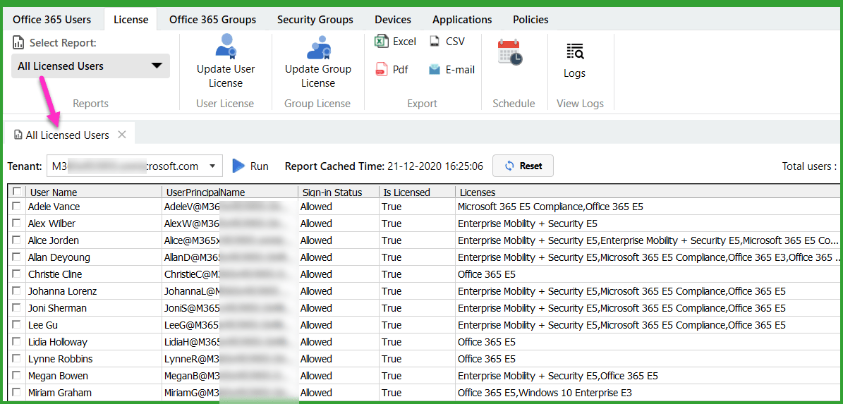Send report by E-mail

pos(451,69)
